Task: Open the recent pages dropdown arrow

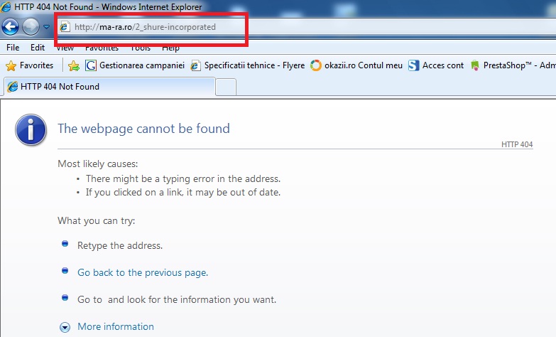Action: pos(46,27)
